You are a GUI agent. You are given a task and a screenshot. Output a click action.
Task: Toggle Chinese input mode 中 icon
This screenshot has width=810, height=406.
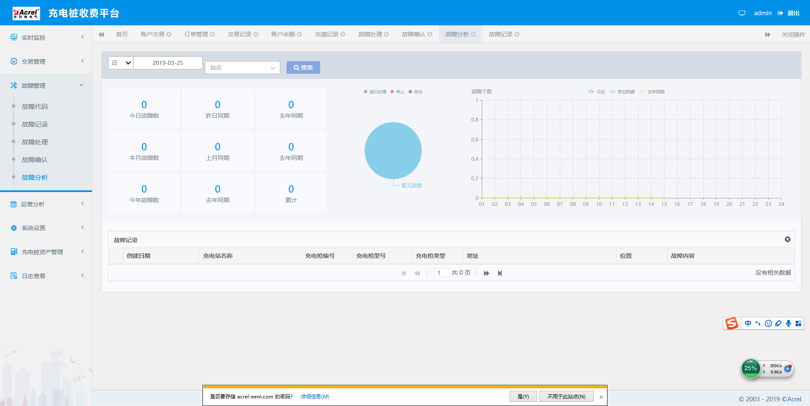748,323
